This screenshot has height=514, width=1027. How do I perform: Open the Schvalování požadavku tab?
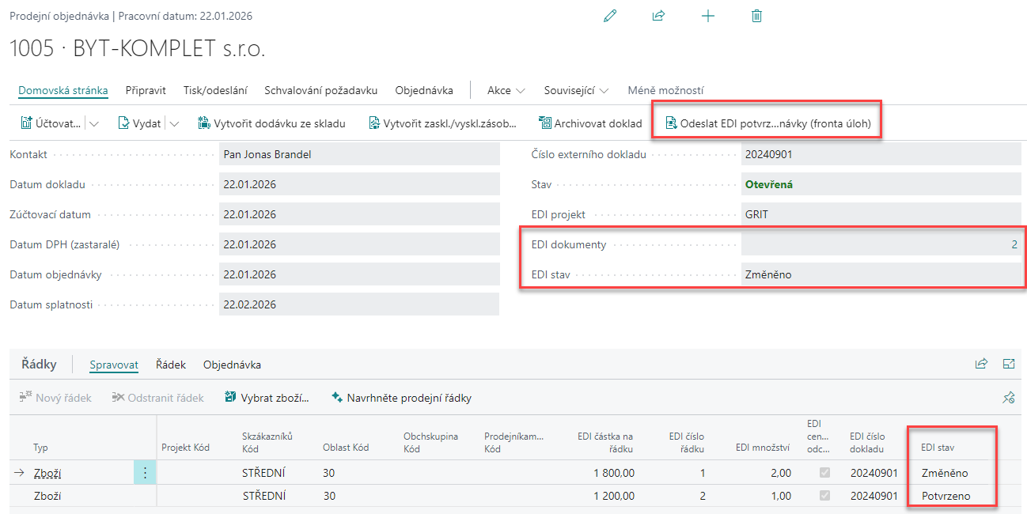point(320,90)
